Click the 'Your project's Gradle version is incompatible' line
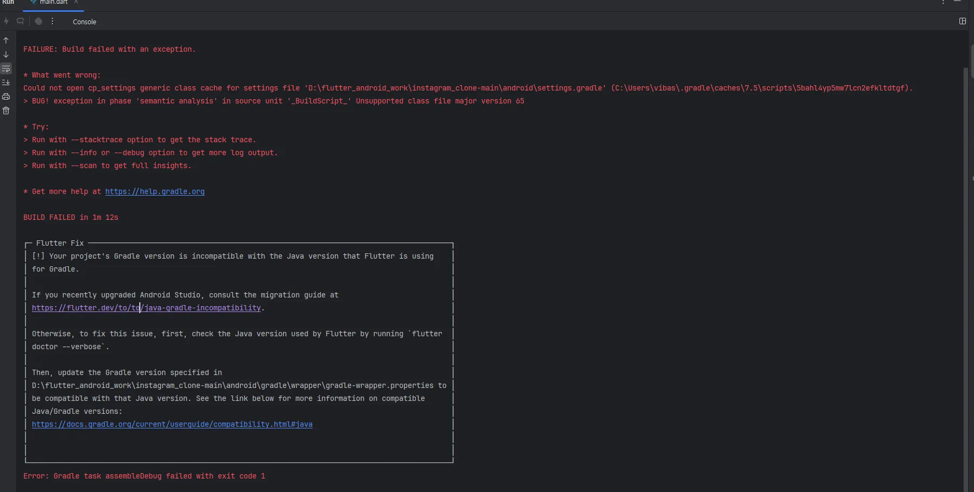Viewport: 974px width, 492px height. [233, 257]
